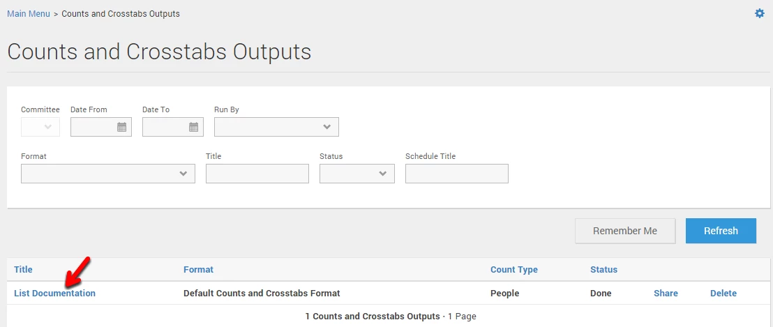Open the settings gear icon
This screenshot has height=327, width=773.
pyautogui.click(x=760, y=14)
